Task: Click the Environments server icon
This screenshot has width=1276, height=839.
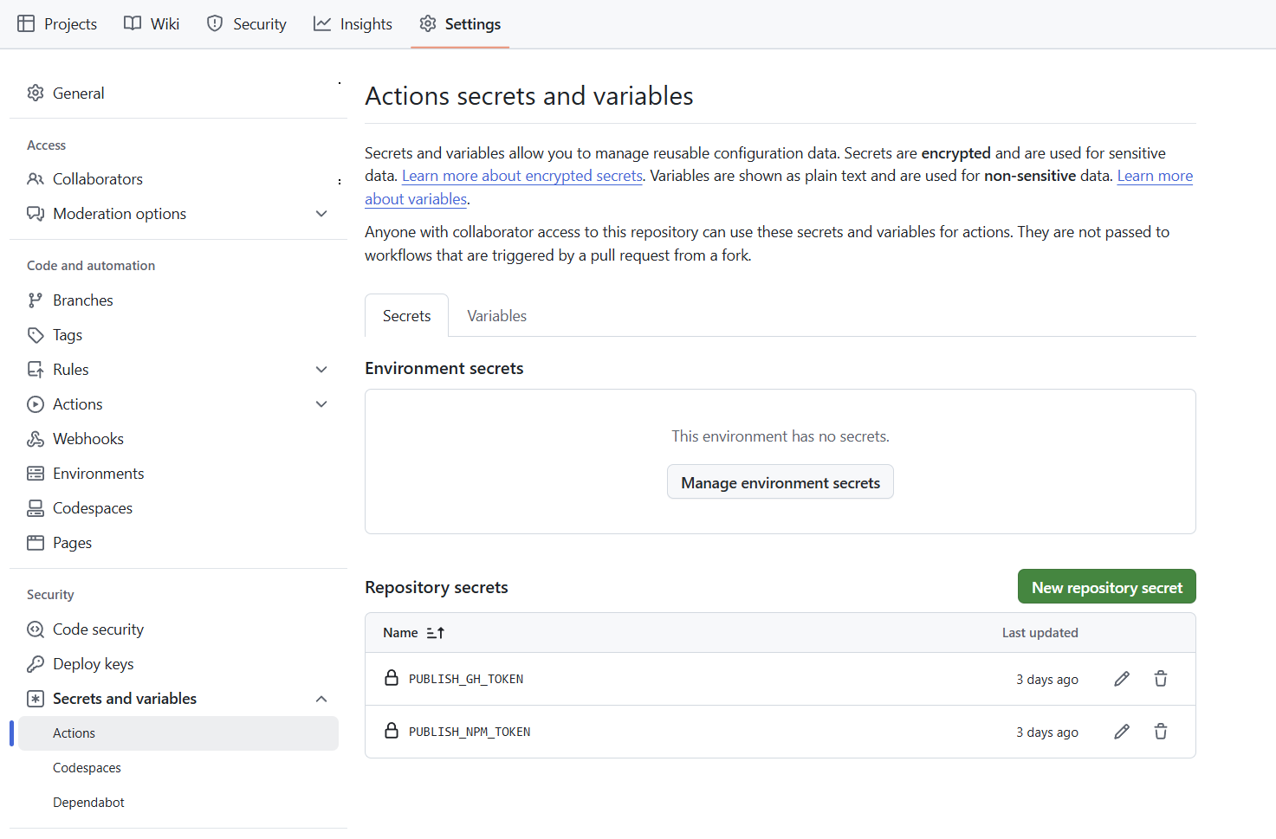Action: pos(36,474)
